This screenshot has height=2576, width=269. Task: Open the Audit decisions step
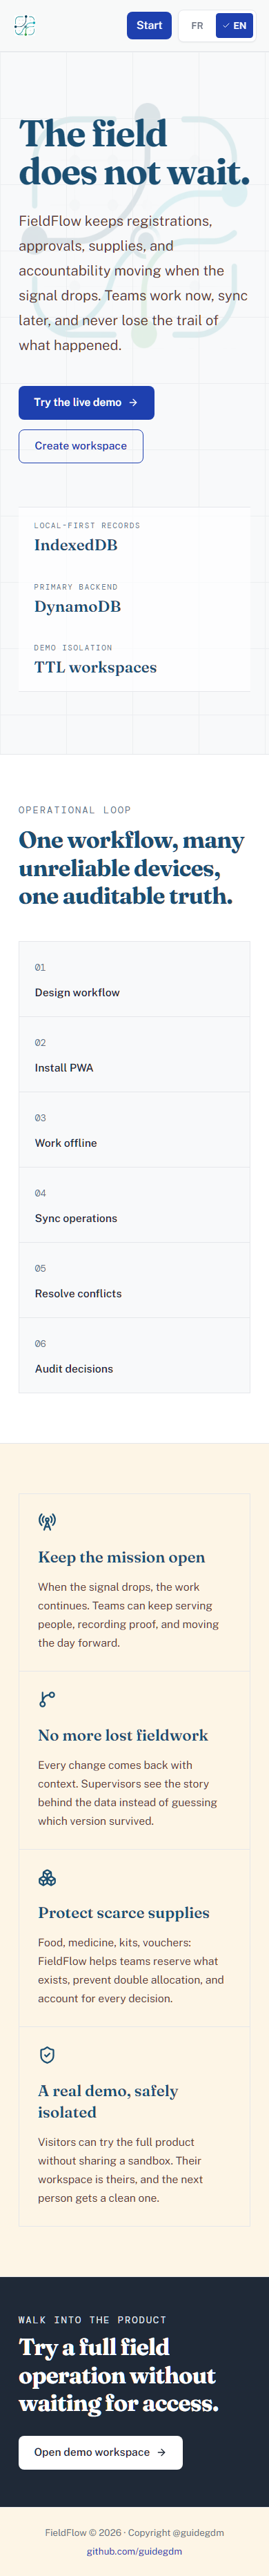click(x=134, y=1355)
